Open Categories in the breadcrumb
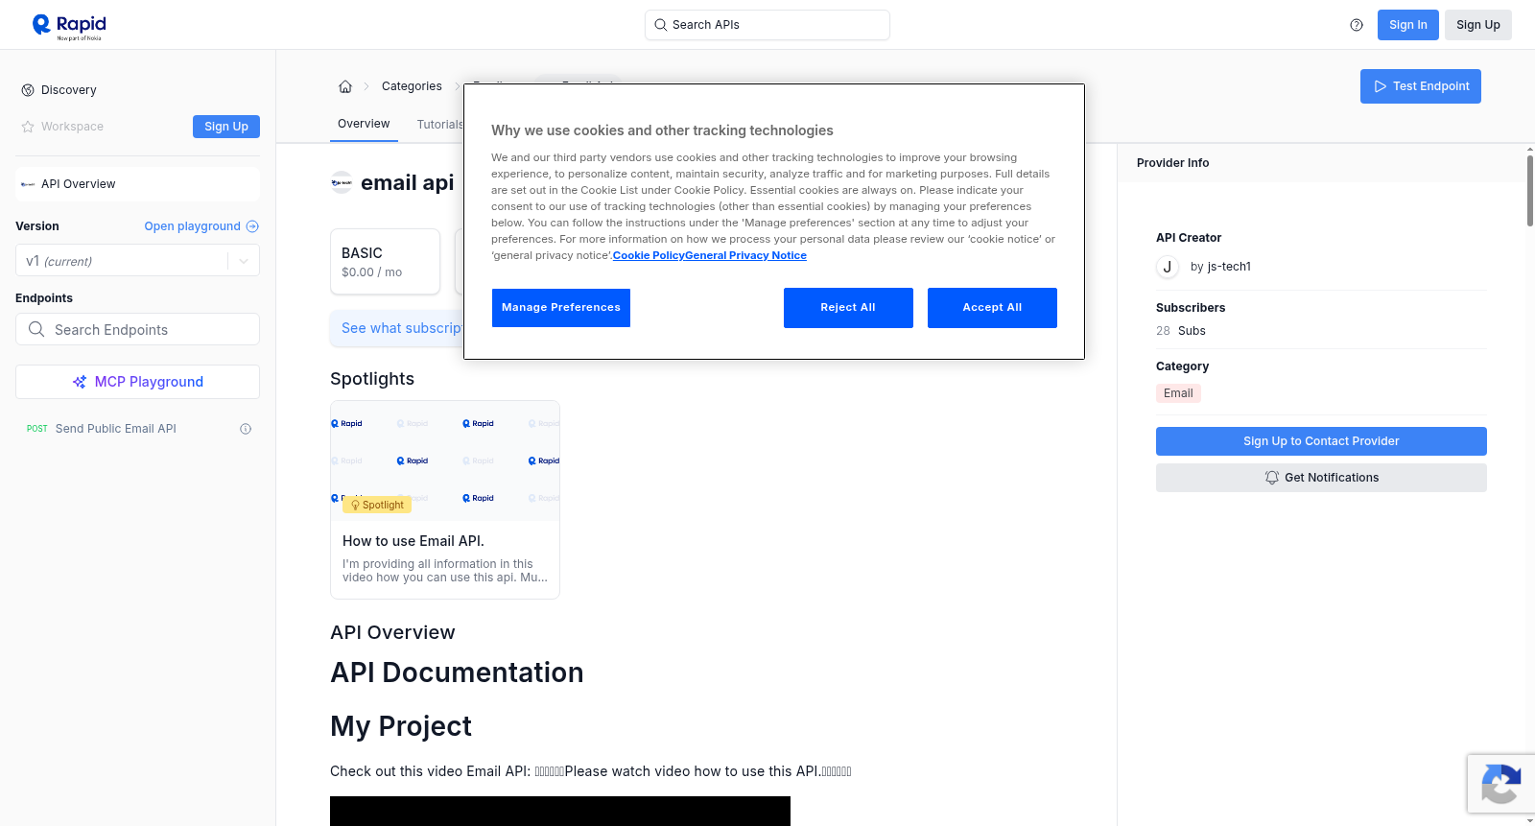This screenshot has height=826, width=1535. click(412, 86)
